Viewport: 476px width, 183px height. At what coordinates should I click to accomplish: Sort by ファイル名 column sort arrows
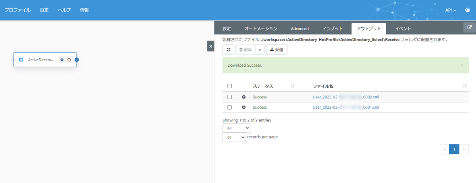click(x=464, y=86)
